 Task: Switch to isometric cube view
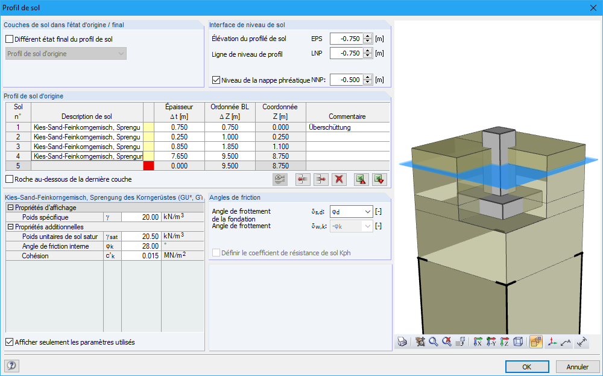[518, 342]
